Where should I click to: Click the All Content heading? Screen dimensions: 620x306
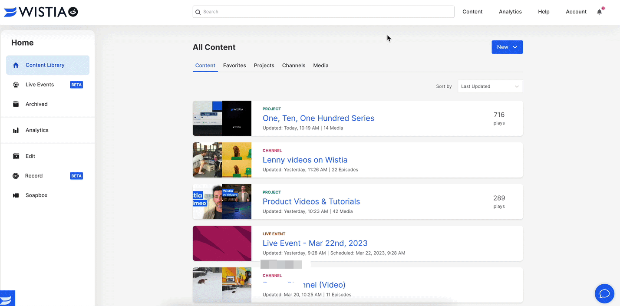pyautogui.click(x=214, y=47)
